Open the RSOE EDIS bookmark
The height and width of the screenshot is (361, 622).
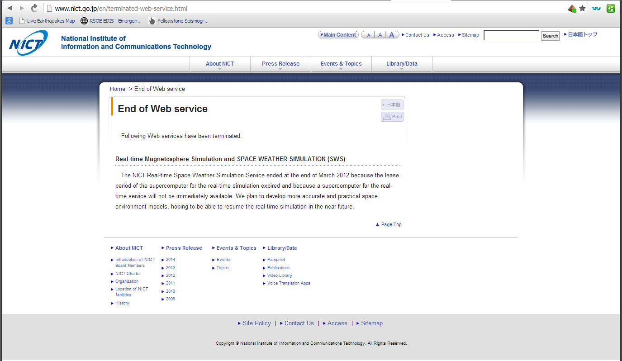tap(111, 21)
